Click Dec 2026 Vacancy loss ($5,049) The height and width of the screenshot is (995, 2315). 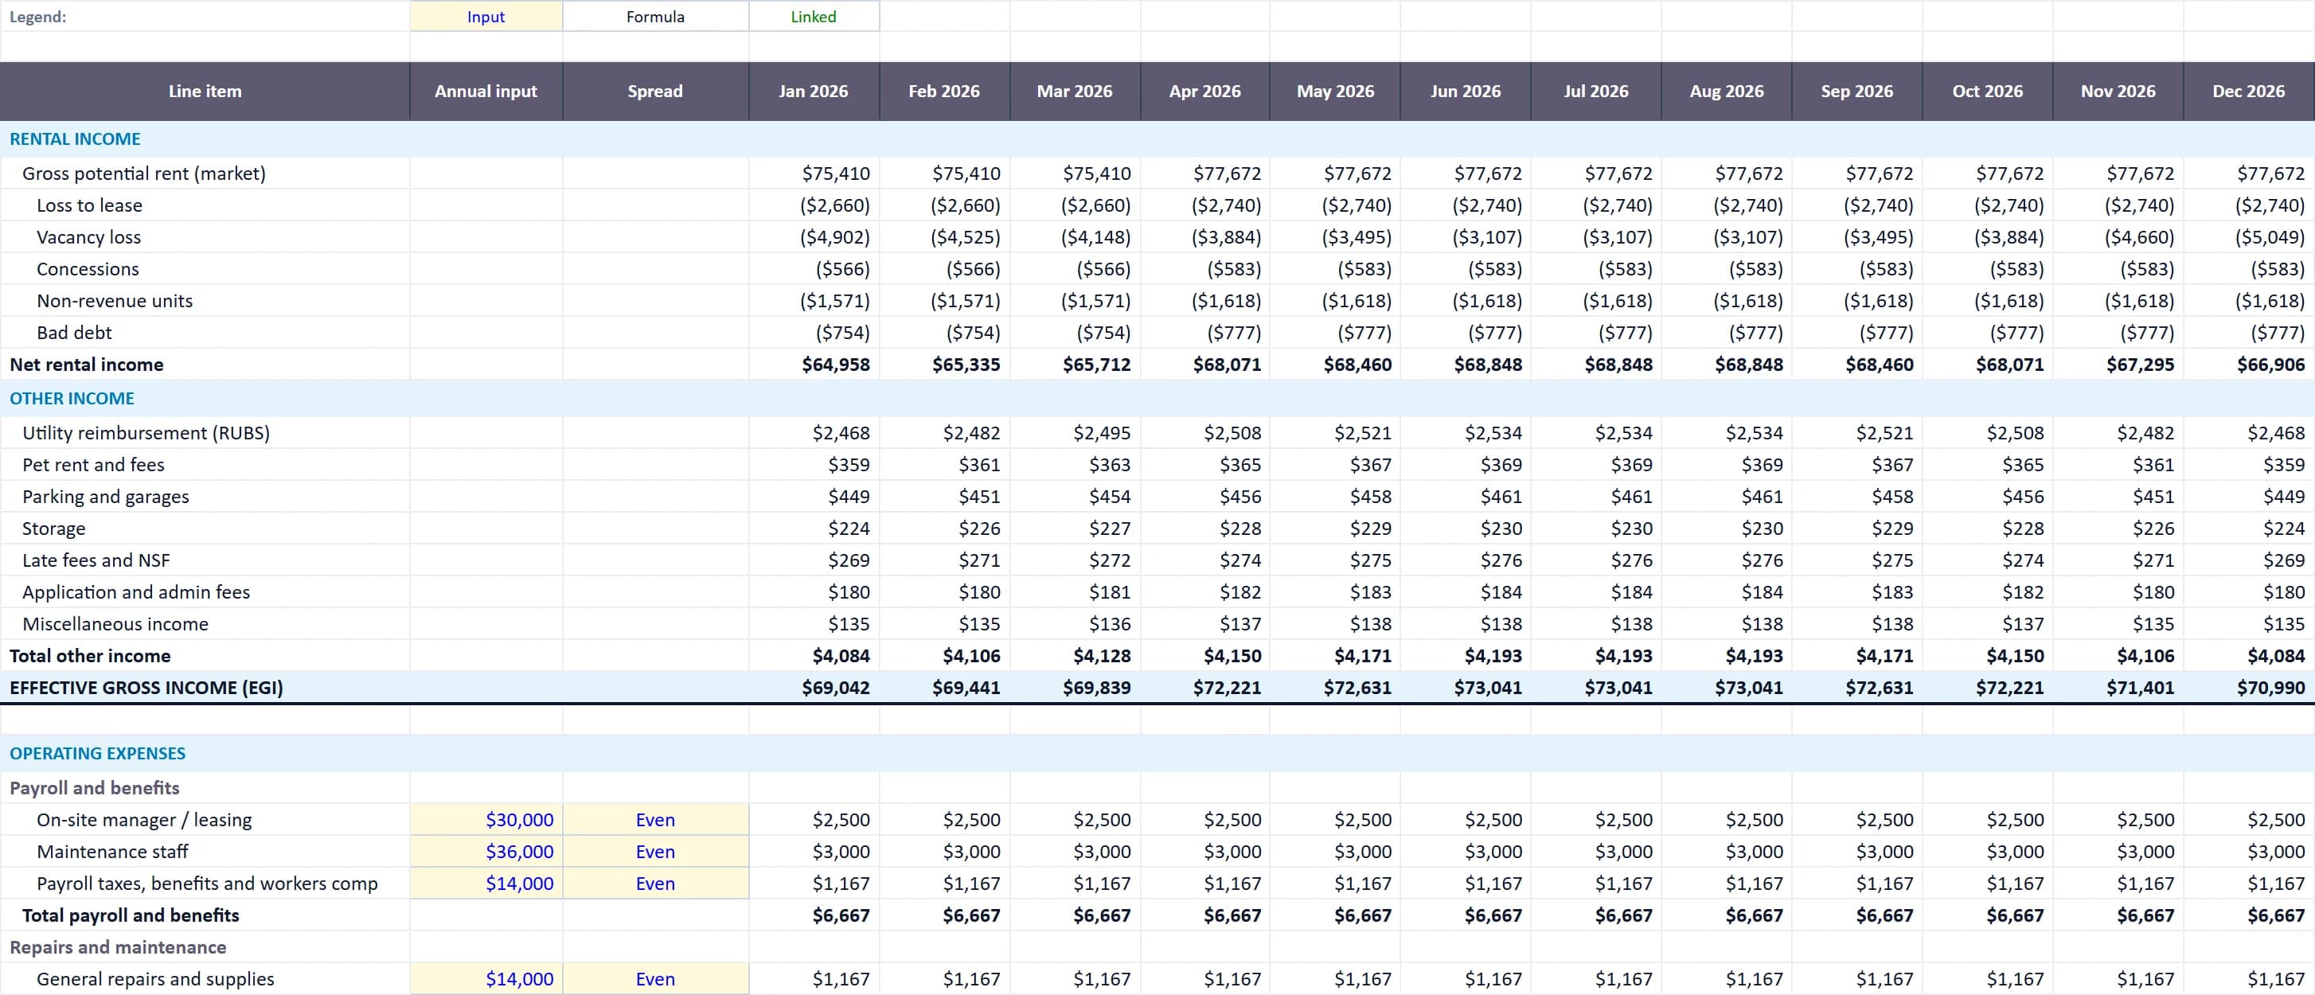pyautogui.click(x=2248, y=237)
